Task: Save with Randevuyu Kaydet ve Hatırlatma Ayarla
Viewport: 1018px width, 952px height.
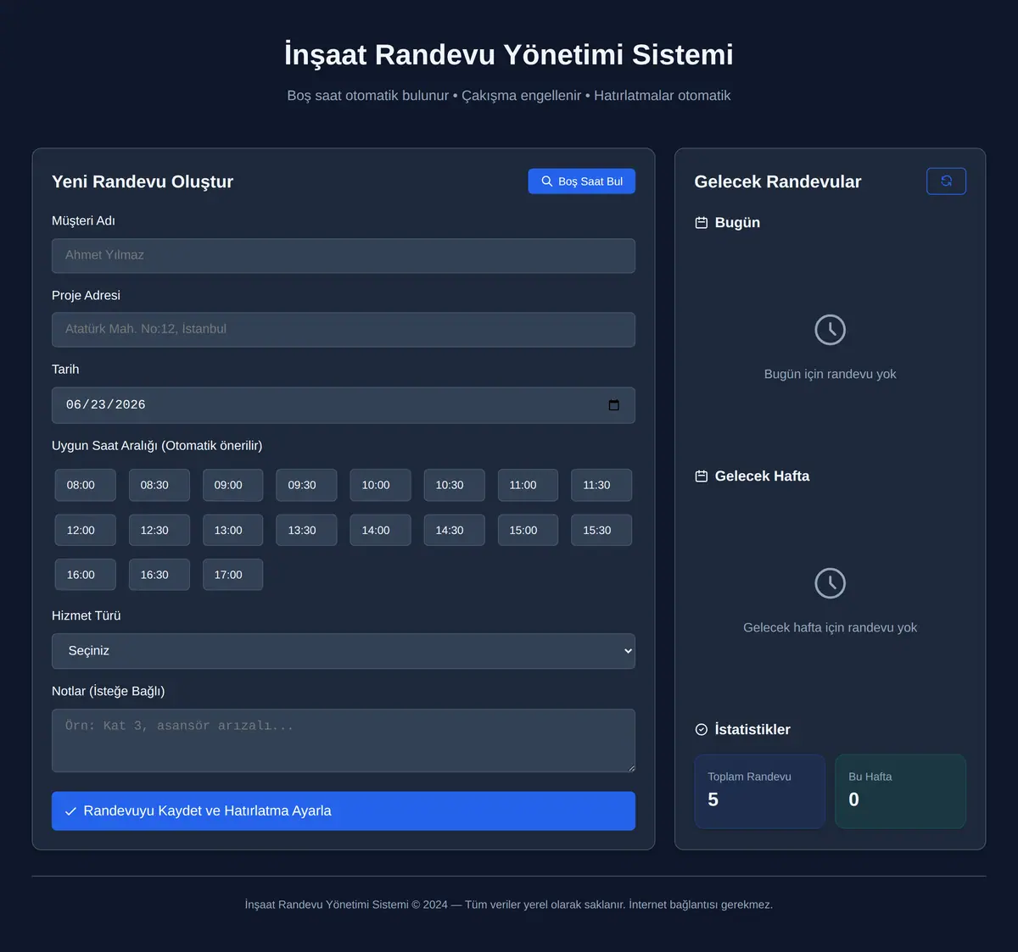Action: coord(344,811)
